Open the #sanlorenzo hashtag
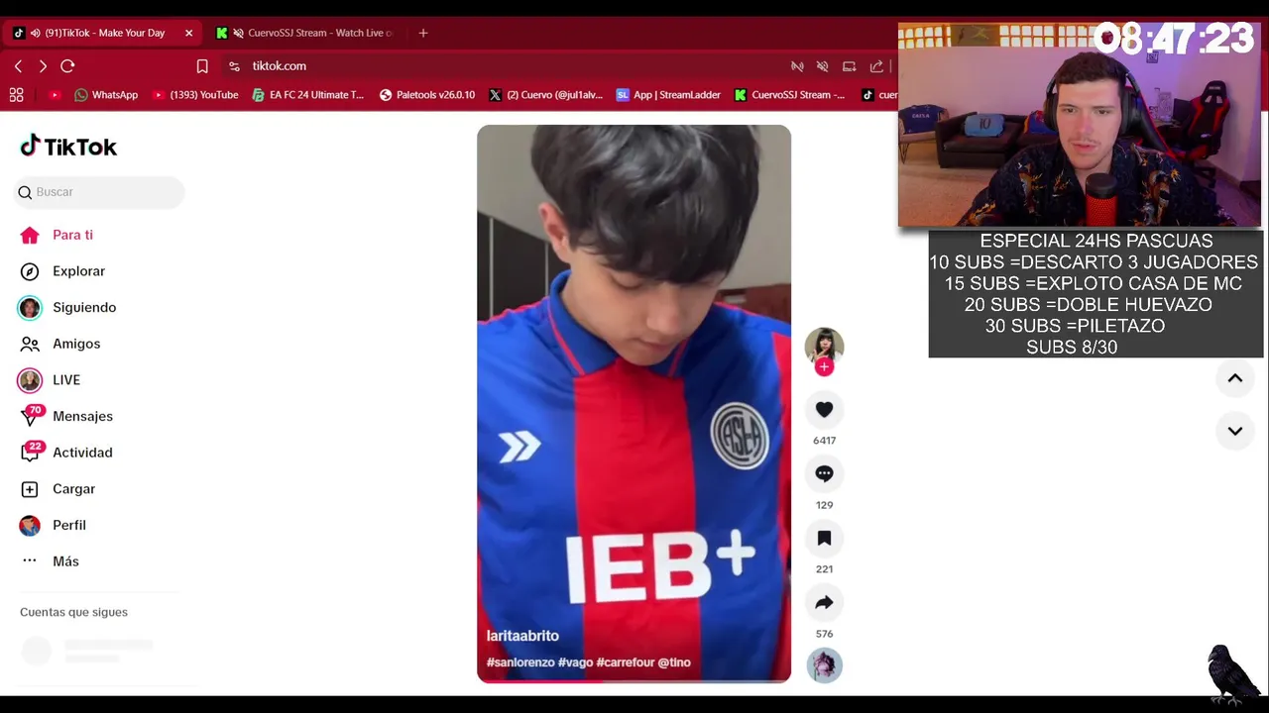 point(520,662)
